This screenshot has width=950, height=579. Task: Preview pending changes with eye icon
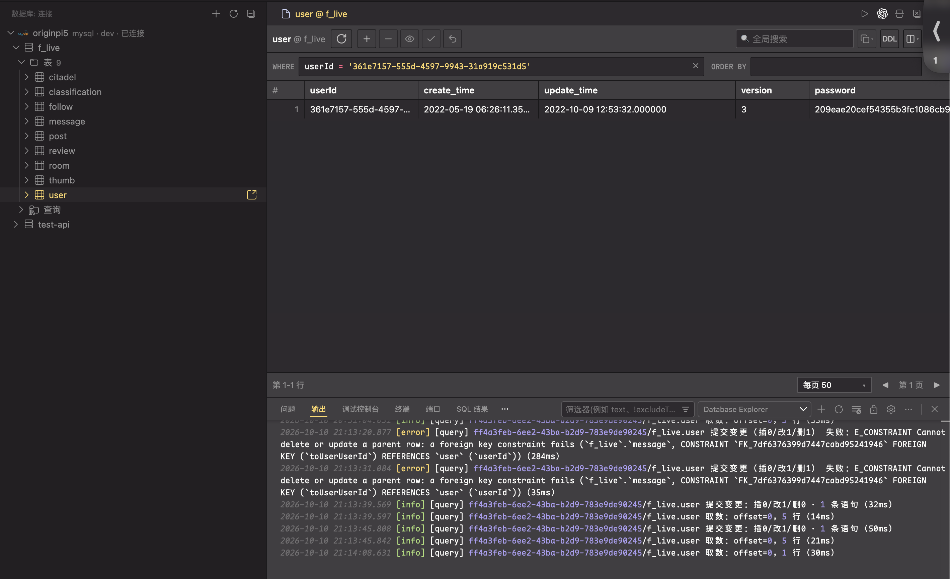(x=409, y=39)
